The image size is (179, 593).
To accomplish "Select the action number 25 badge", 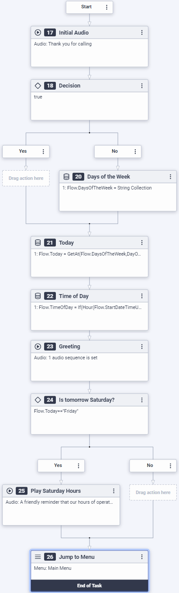I will pyautogui.click(x=22, y=491).
